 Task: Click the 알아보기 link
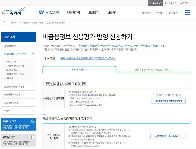[173, 13]
